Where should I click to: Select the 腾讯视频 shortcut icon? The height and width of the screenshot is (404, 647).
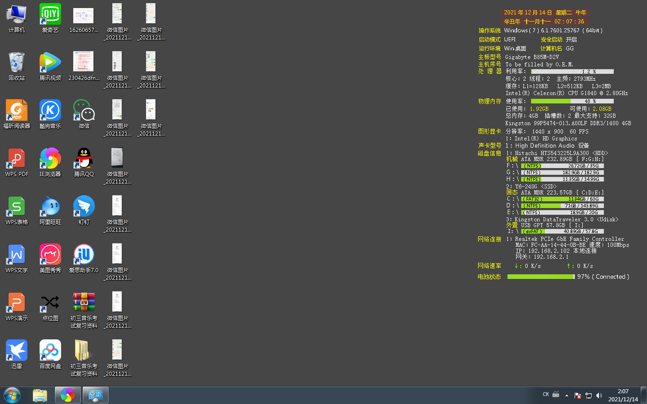[50, 67]
